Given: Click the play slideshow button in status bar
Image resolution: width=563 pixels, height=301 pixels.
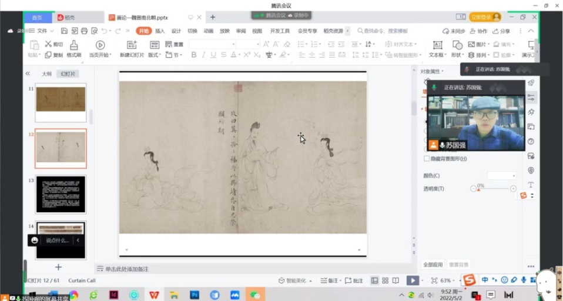Looking at the screenshot, I should tap(413, 281).
